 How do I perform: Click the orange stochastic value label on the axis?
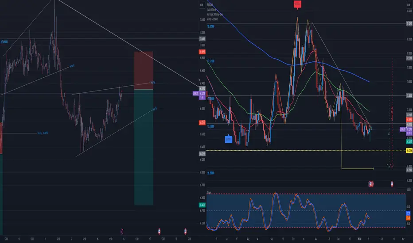[x=408, y=218]
